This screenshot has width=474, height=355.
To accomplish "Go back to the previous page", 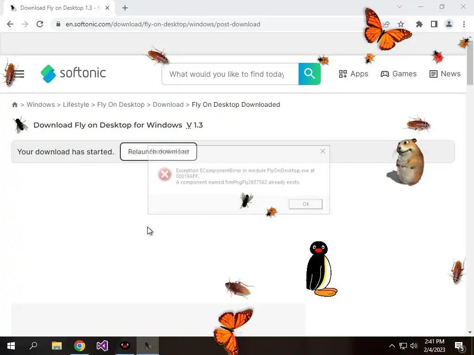I will [10, 24].
